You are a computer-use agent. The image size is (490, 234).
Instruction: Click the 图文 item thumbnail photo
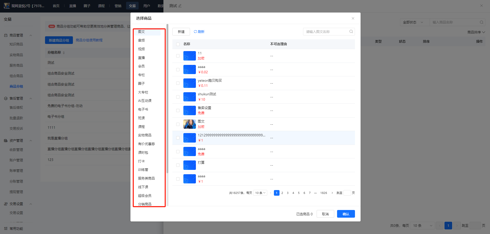coord(190,124)
